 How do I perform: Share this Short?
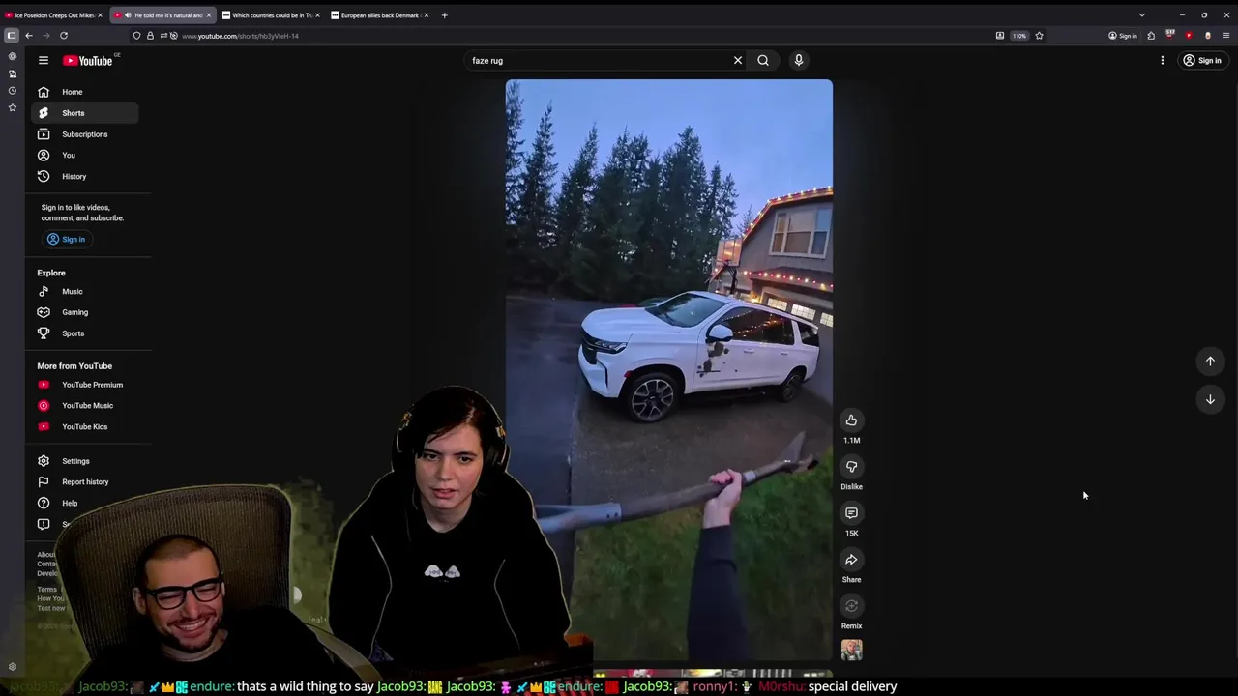tap(851, 560)
